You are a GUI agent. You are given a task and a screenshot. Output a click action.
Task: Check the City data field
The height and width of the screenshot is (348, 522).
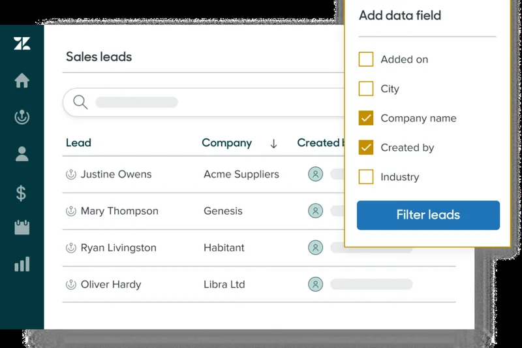point(366,89)
